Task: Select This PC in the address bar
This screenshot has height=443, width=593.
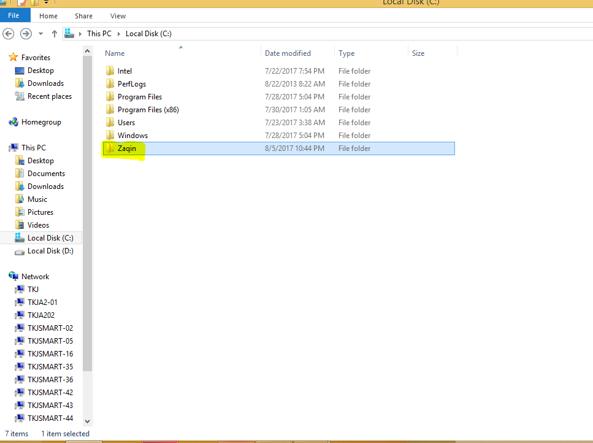Action: tap(99, 34)
